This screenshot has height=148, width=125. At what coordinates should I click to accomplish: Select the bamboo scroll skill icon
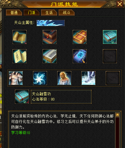point(20,37)
